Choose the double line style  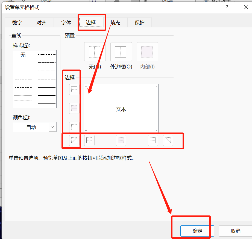(x=47, y=104)
